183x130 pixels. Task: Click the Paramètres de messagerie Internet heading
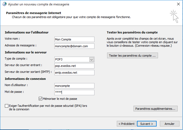pyautogui.click(x=33, y=13)
